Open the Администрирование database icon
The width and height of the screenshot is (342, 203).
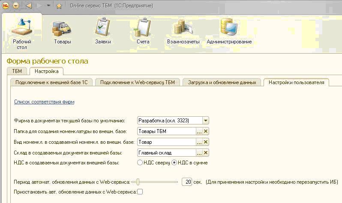(229, 27)
